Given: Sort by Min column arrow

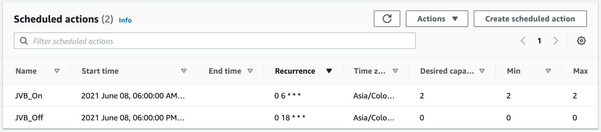Looking at the screenshot, I should click(548, 71).
